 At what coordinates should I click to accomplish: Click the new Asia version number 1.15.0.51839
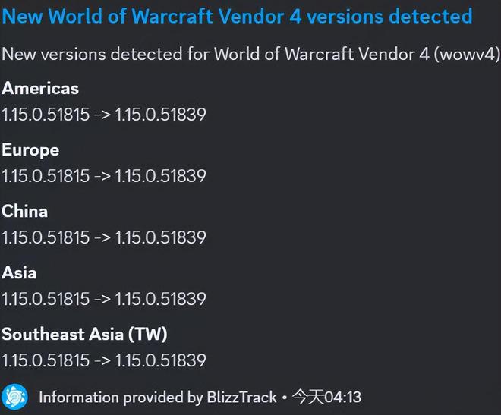tap(161, 299)
